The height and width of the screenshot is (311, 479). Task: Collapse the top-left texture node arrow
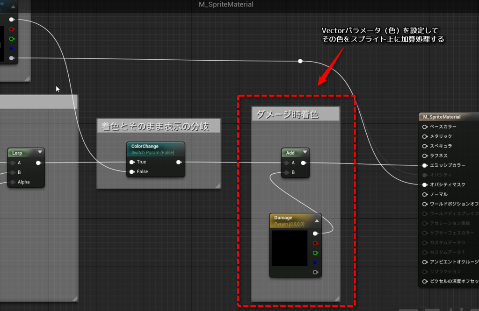pos(13,7)
